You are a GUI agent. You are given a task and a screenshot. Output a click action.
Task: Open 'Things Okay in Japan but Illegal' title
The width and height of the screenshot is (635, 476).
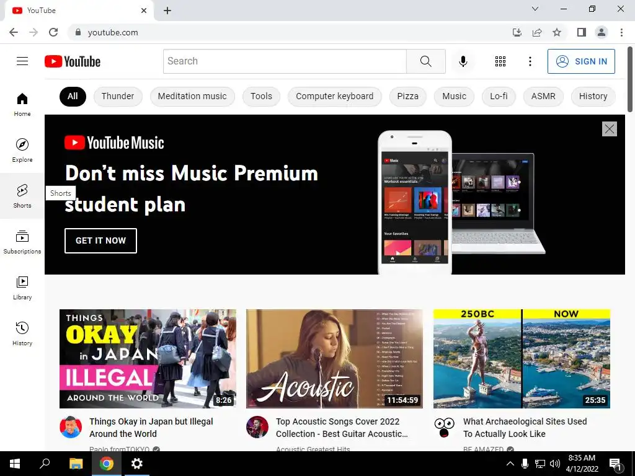pos(151,428)
